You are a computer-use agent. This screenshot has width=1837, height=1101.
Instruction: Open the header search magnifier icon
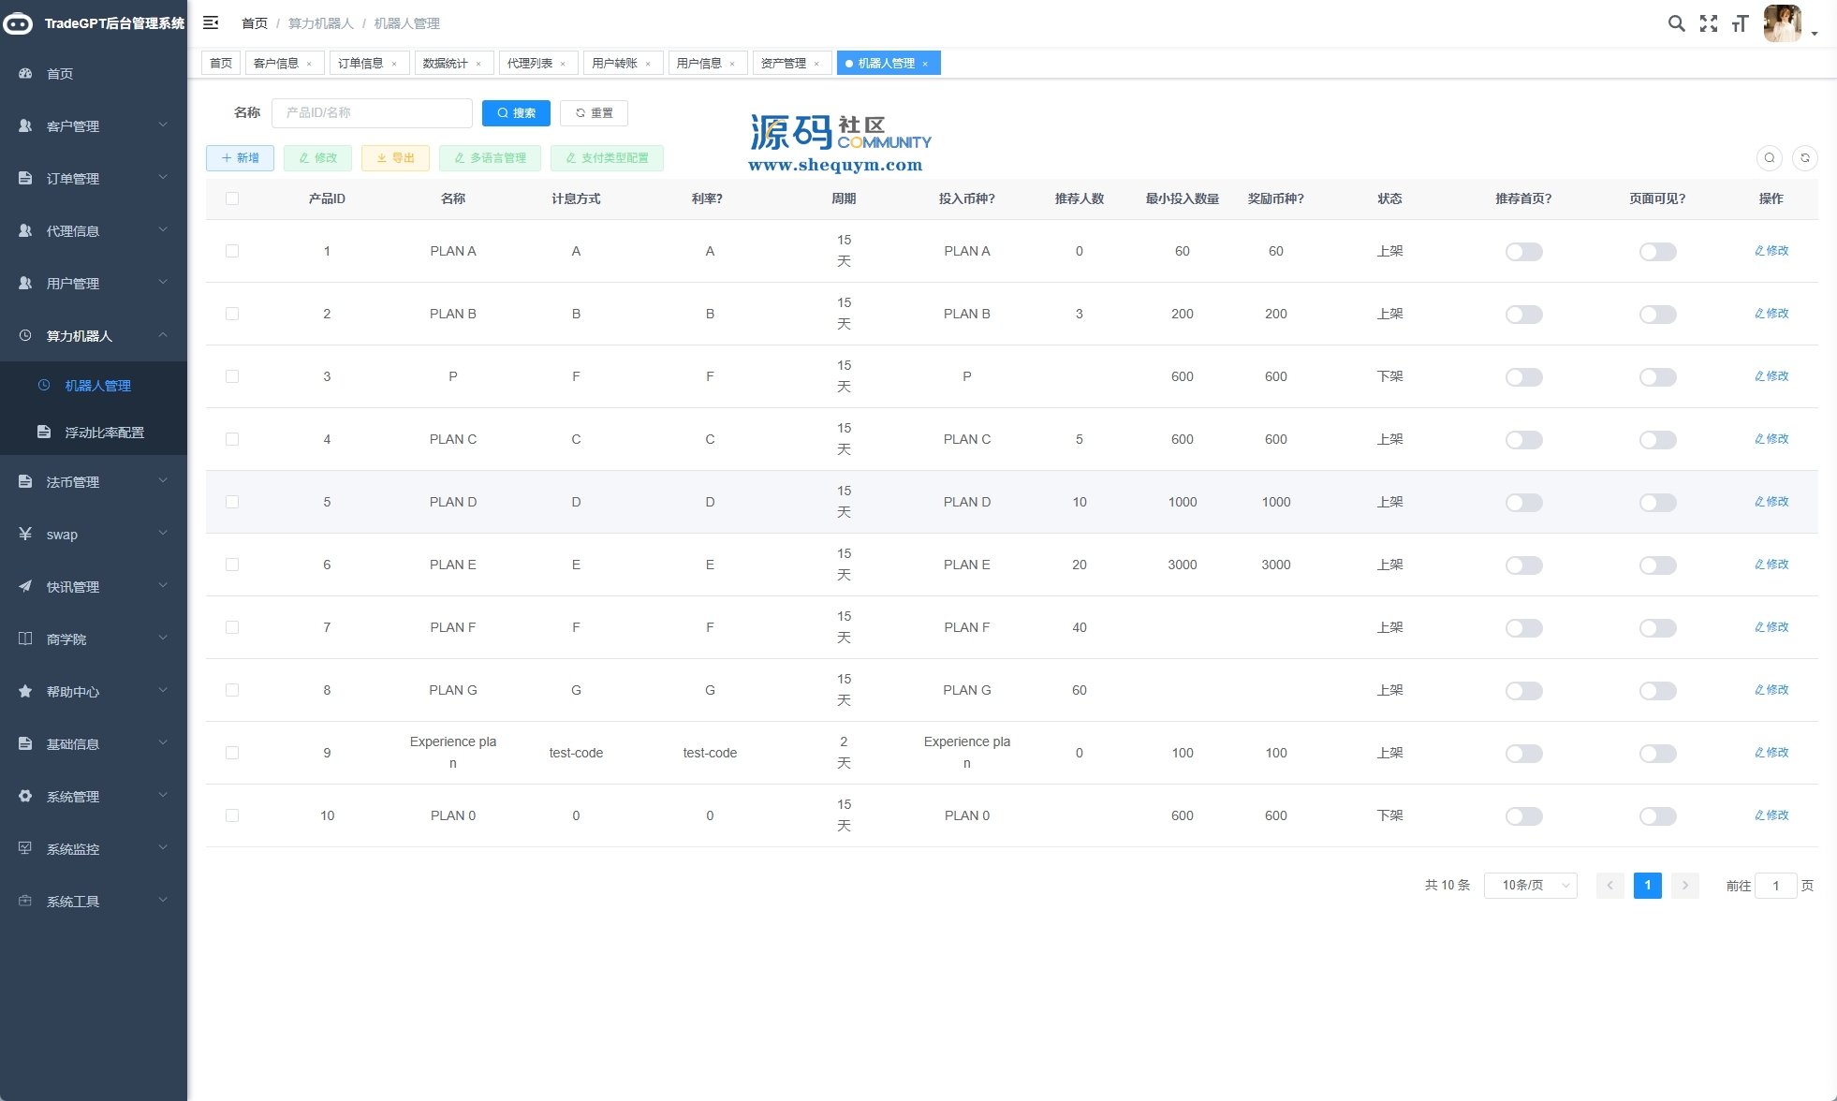point(1676,23)
